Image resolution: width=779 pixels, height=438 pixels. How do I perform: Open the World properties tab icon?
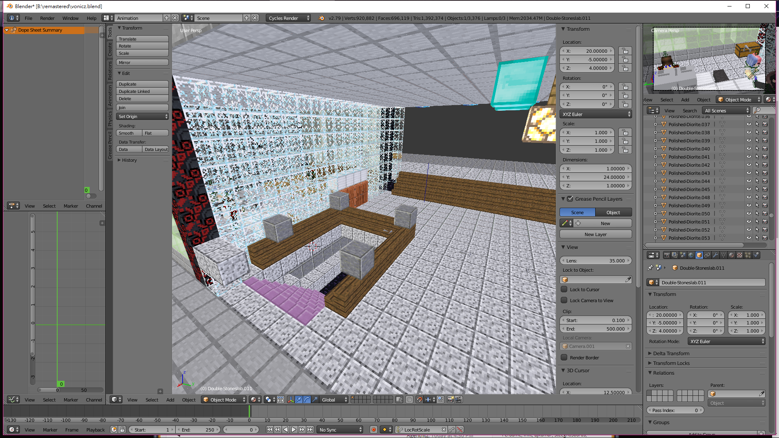pyautogui.click(x=691, y=255)
